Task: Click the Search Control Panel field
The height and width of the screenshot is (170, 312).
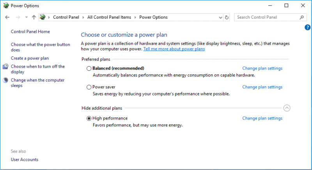Action: [267, 17]
